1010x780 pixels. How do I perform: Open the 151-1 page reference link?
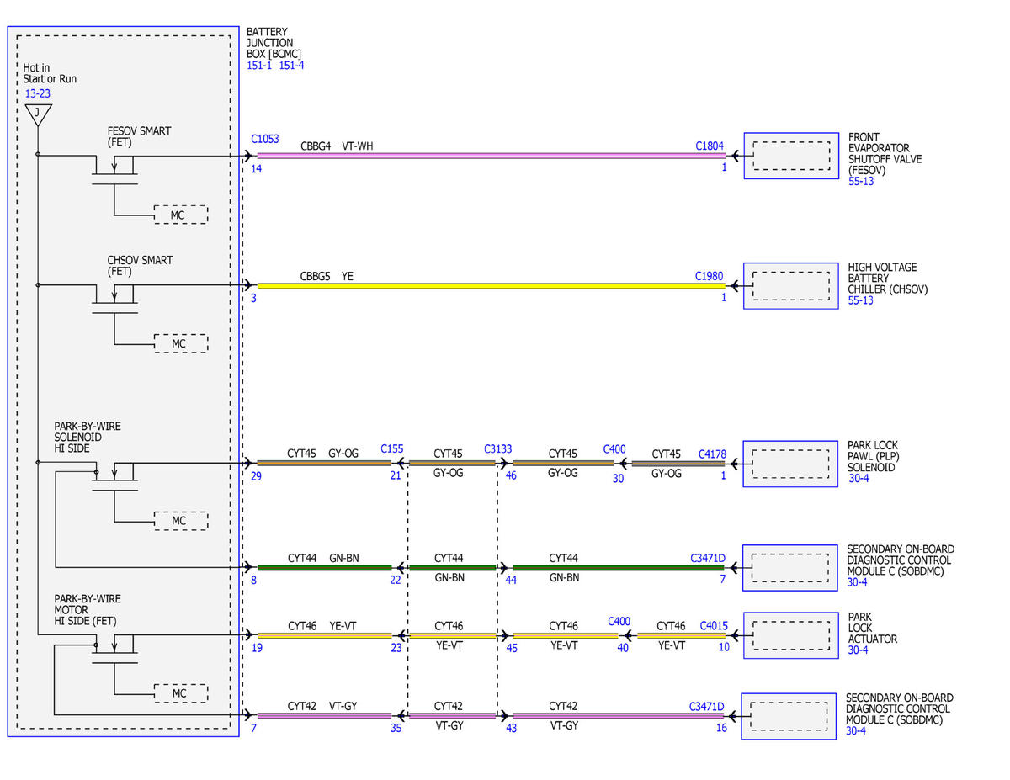click(x=259, y=66)
